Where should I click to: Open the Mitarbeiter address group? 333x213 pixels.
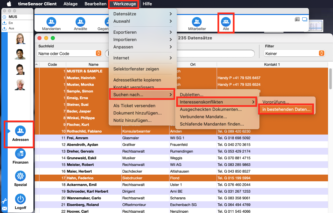(197, 24)
